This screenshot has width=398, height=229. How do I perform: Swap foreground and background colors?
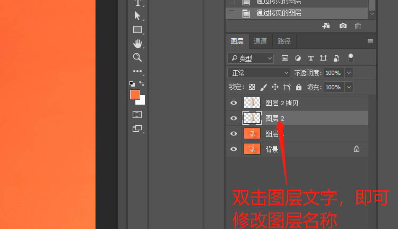click(142, 83)
